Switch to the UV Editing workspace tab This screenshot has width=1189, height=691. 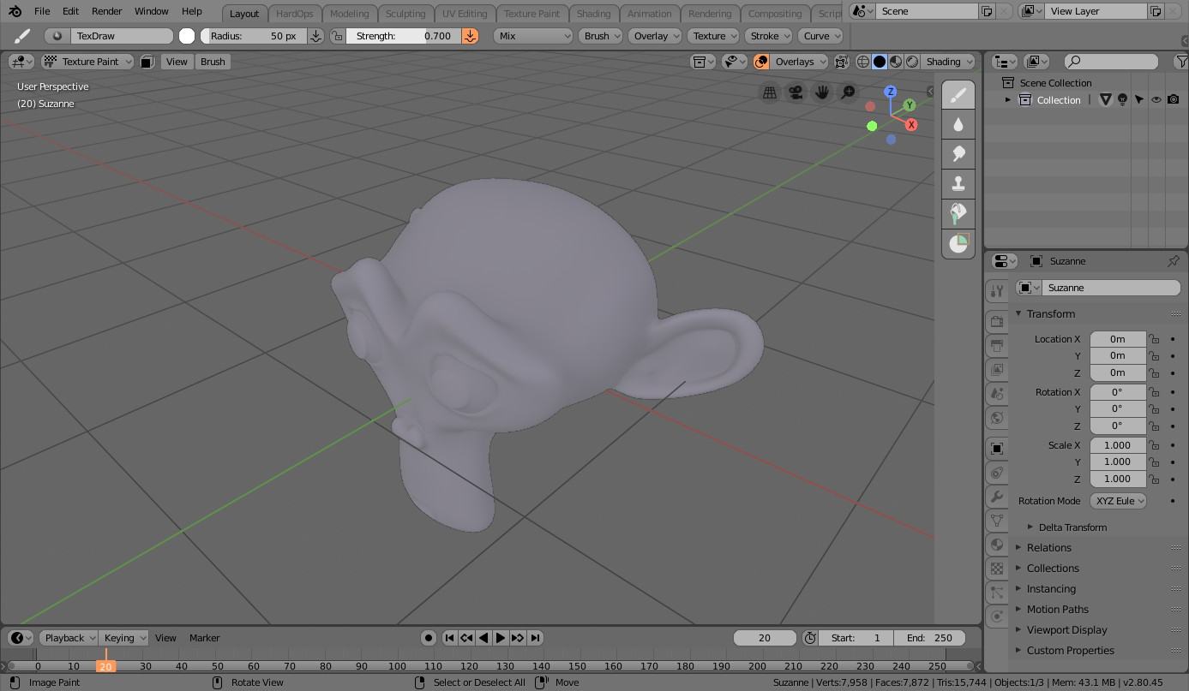coord(465,14)
